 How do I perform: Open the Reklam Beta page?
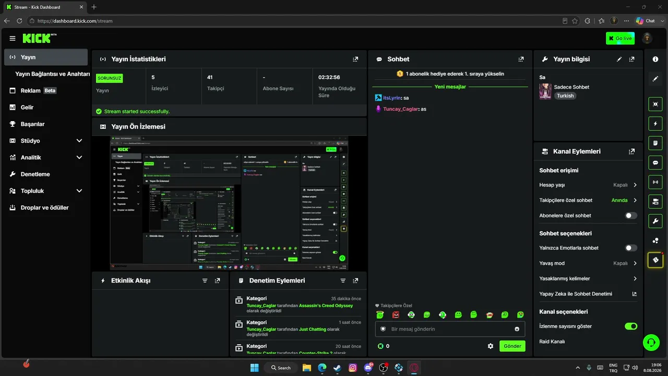click(46, 91)
